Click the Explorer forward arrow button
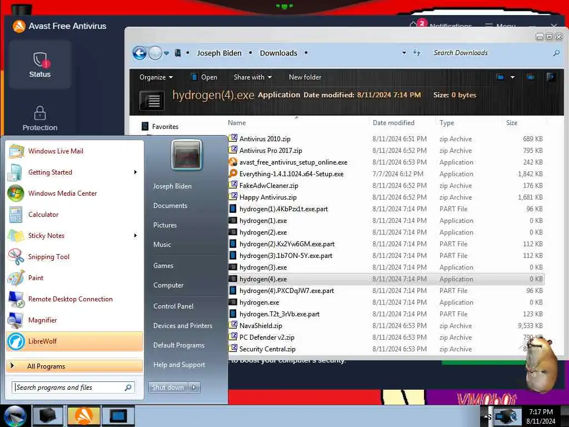Viewport: 569px width, 427px height. (156, 53)
